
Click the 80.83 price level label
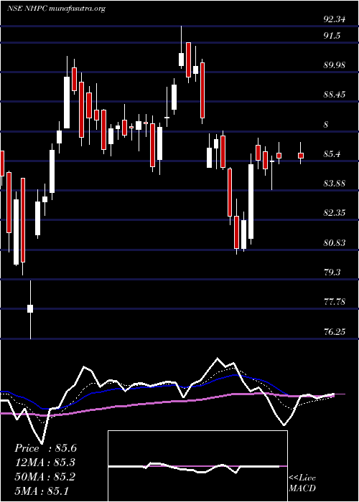pyautogui.click(x=335, y=242)
